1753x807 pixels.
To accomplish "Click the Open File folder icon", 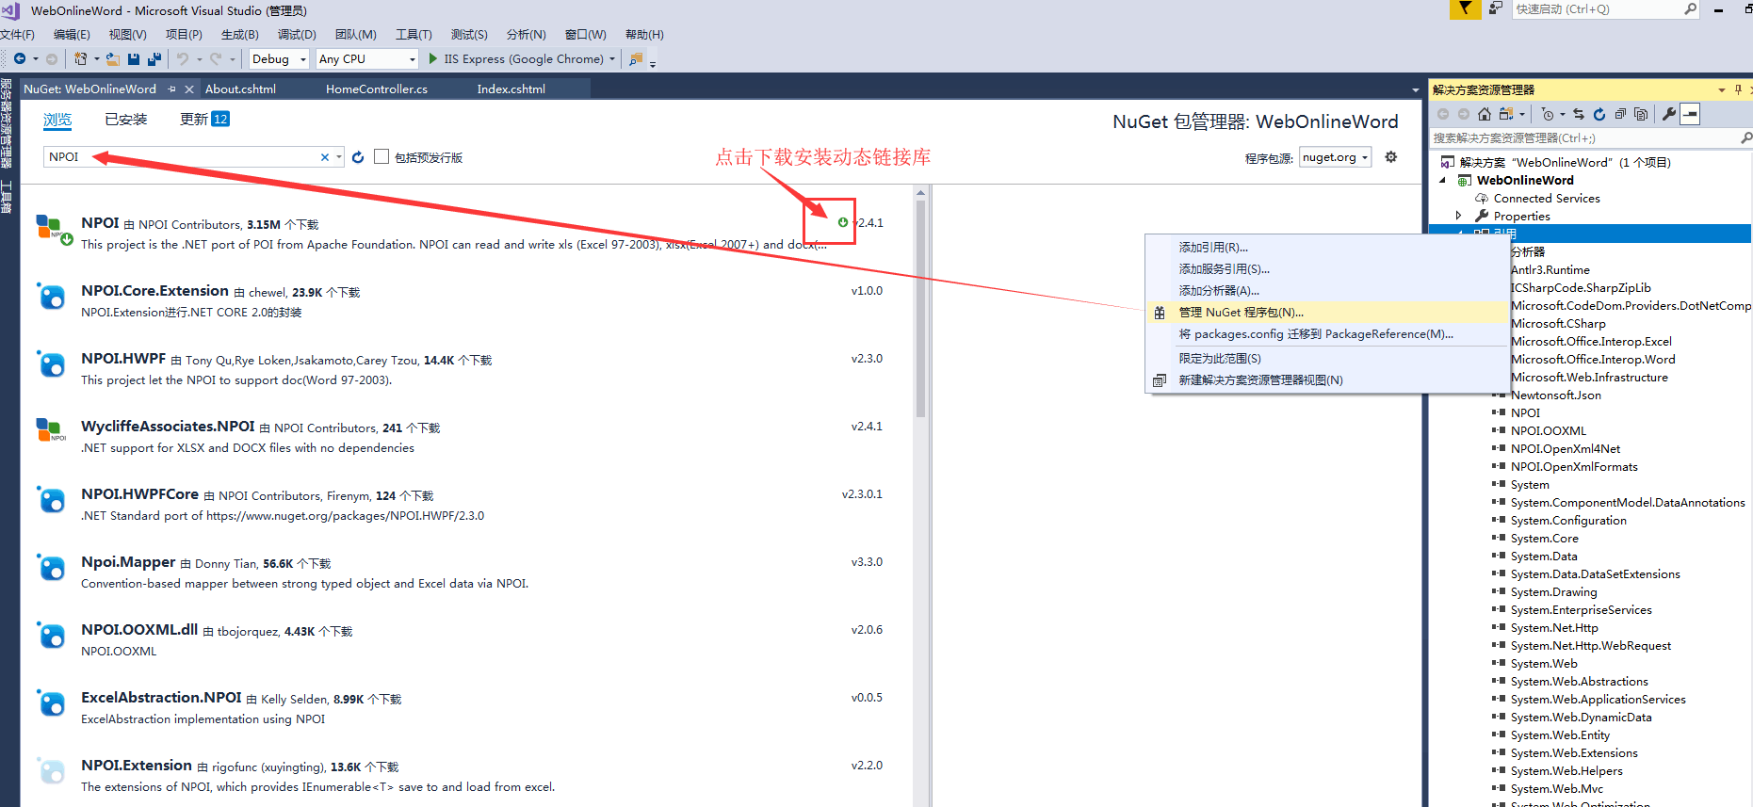I will pyautogui.click(x=112, y=58).
